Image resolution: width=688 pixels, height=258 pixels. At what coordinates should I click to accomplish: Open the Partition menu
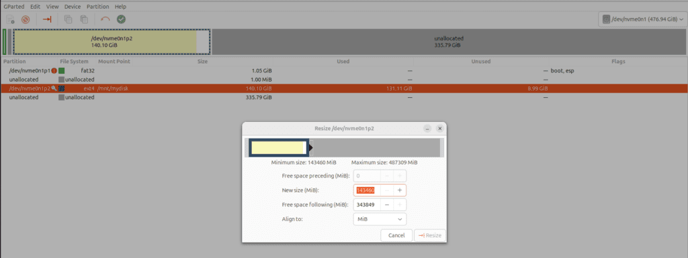click(98, 7)
